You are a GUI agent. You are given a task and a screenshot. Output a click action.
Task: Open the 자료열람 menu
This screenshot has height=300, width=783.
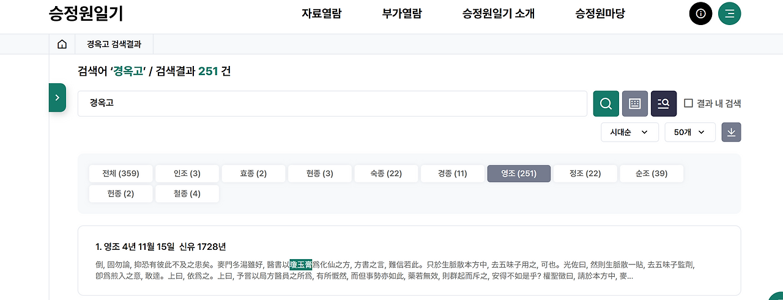(x=321, y=13)
